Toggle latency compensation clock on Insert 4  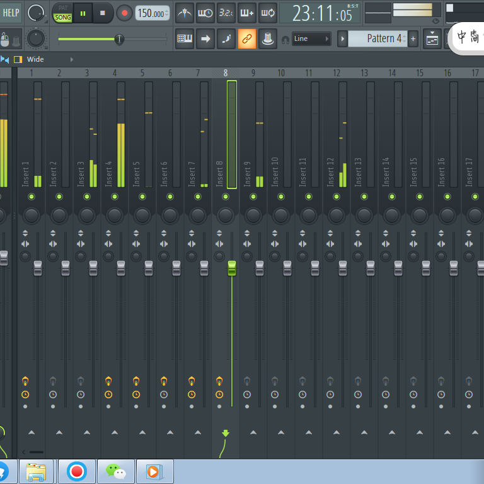[108, 395]
